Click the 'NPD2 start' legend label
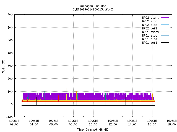The height and width of the screenshot is (132, 177). 150,18
